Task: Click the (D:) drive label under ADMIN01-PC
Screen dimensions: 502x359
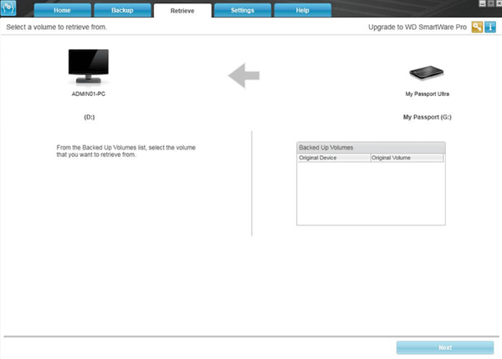Action: [x=89, y=118]
